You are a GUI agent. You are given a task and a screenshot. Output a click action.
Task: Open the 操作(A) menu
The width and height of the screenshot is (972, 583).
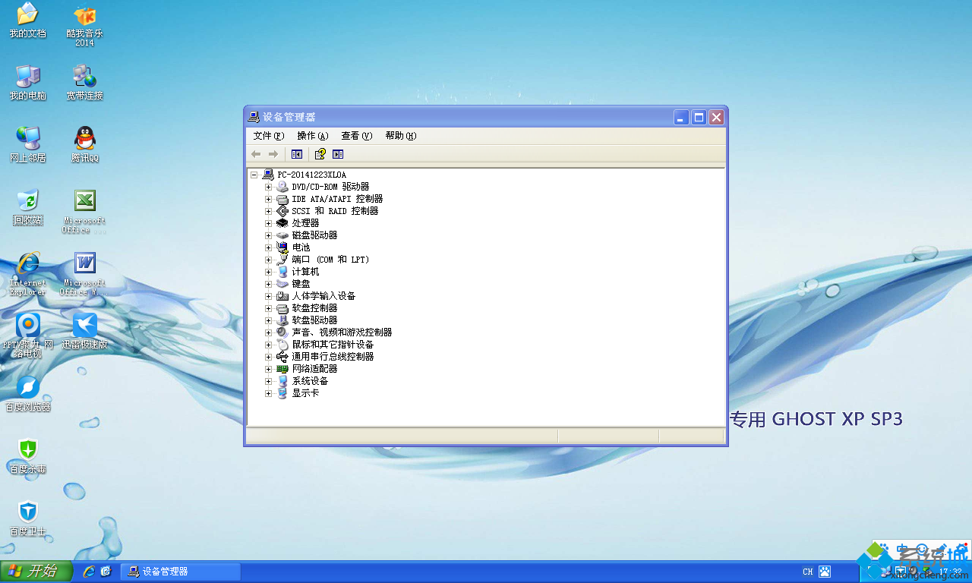313,136
